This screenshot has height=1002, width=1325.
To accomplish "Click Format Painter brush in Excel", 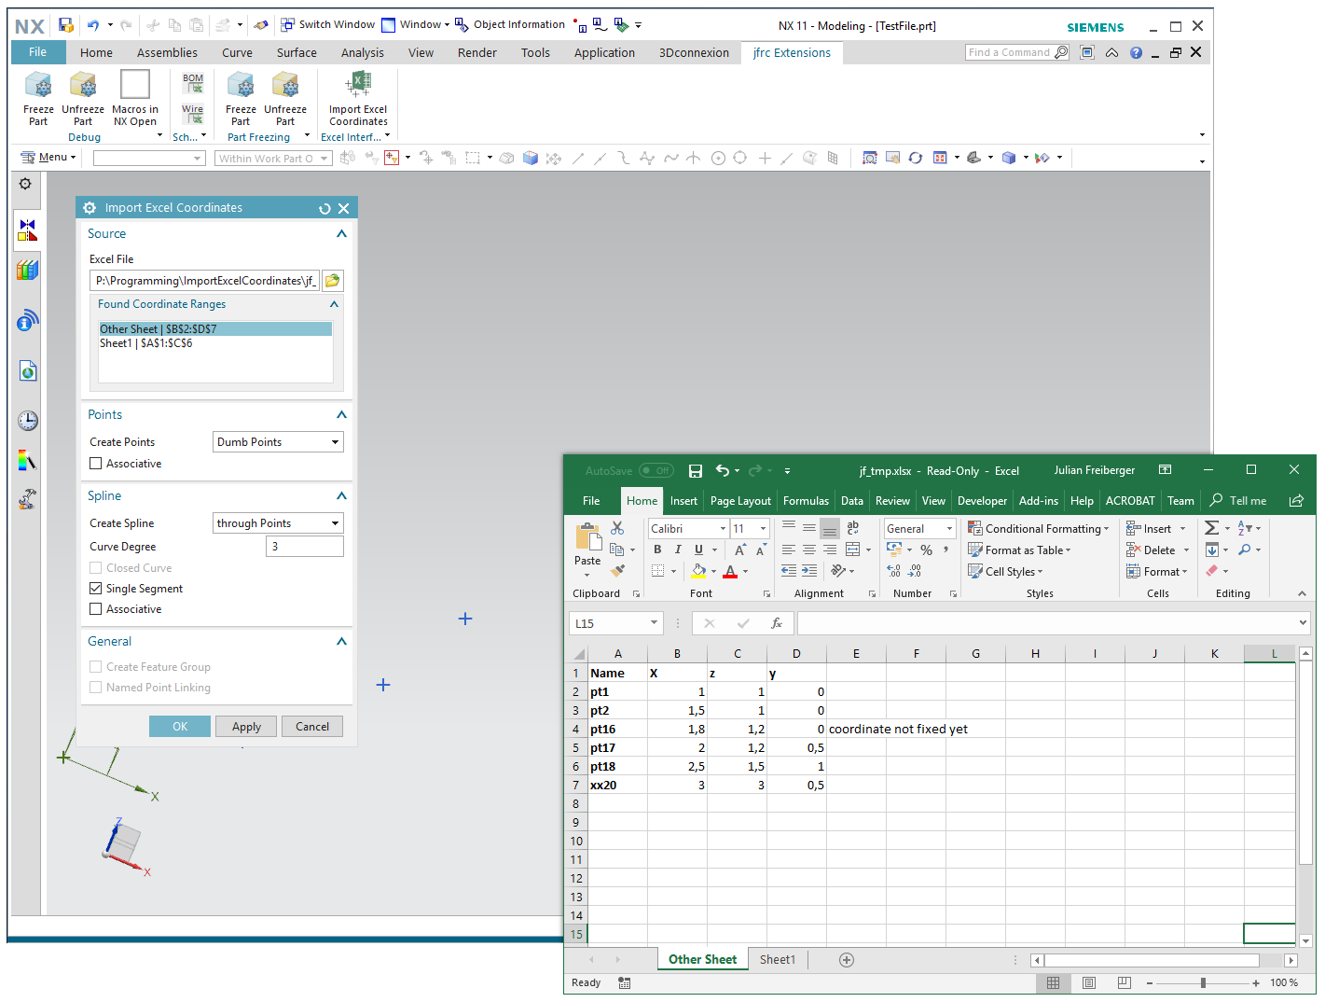I will point(617,570).
